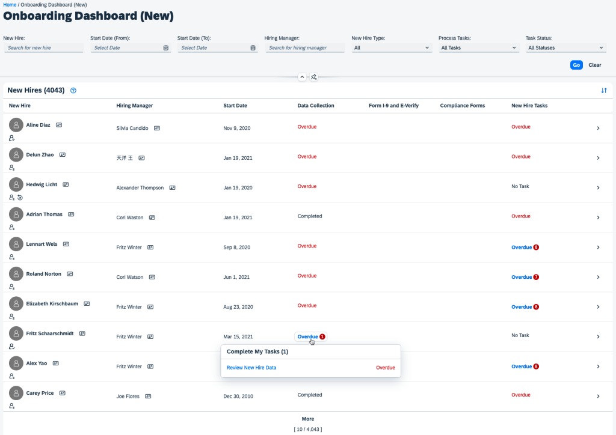Open Alexander Thompson's contact card icon
This screenshot has width=616, height=435.
coord(172,187)
